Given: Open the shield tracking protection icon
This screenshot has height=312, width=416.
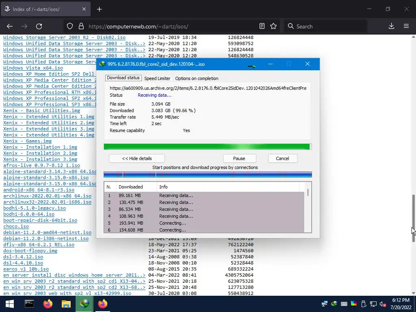Looking at the screenshot, I should click(70, 26).
